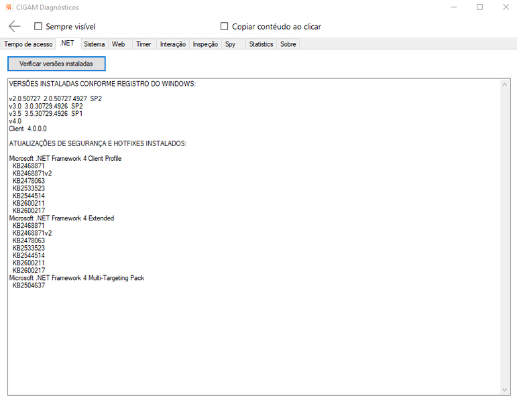Open the Statistics tab
517x402 pixels.
coord(261,44)
